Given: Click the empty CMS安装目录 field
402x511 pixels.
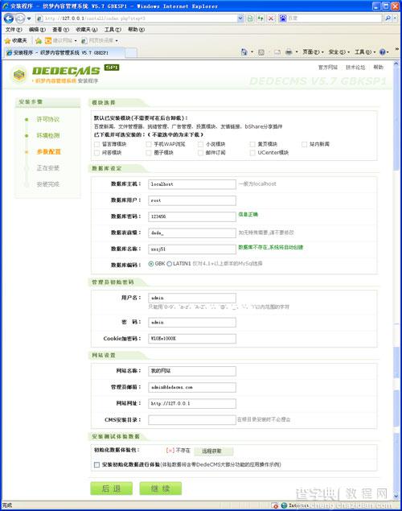Looking at the screenshot, I should click(192, 420).
